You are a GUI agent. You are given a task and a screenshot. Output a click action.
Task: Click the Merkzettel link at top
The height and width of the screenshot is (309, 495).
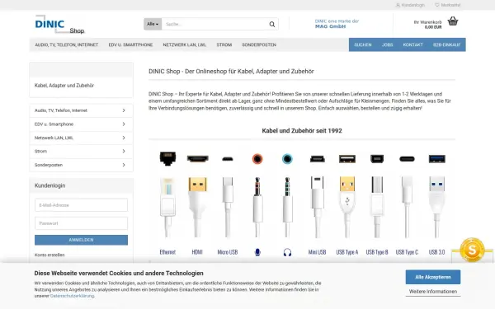point(450,5)
